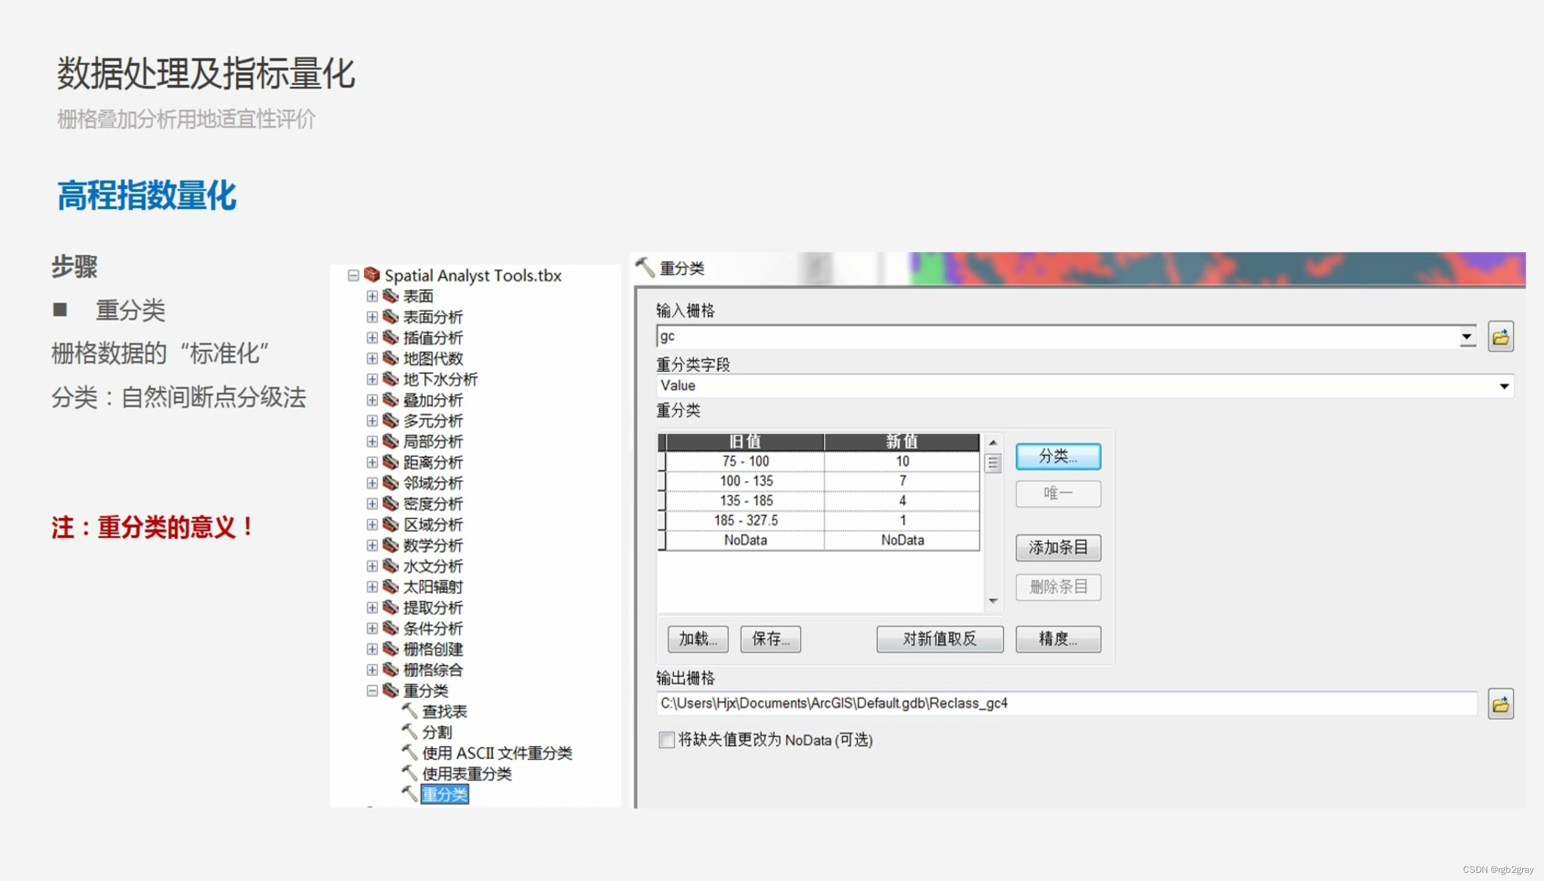The height and width of the screenshot is (881, 1544).
Task: Click the reclass table scrollbar down arrow
Action: coord(993,601)
